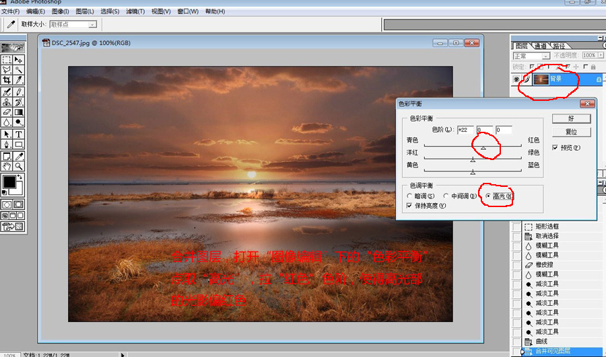The width and height of the screenshot is (606, 357).
Task: Select the Move tool
Action: (19, 60)
